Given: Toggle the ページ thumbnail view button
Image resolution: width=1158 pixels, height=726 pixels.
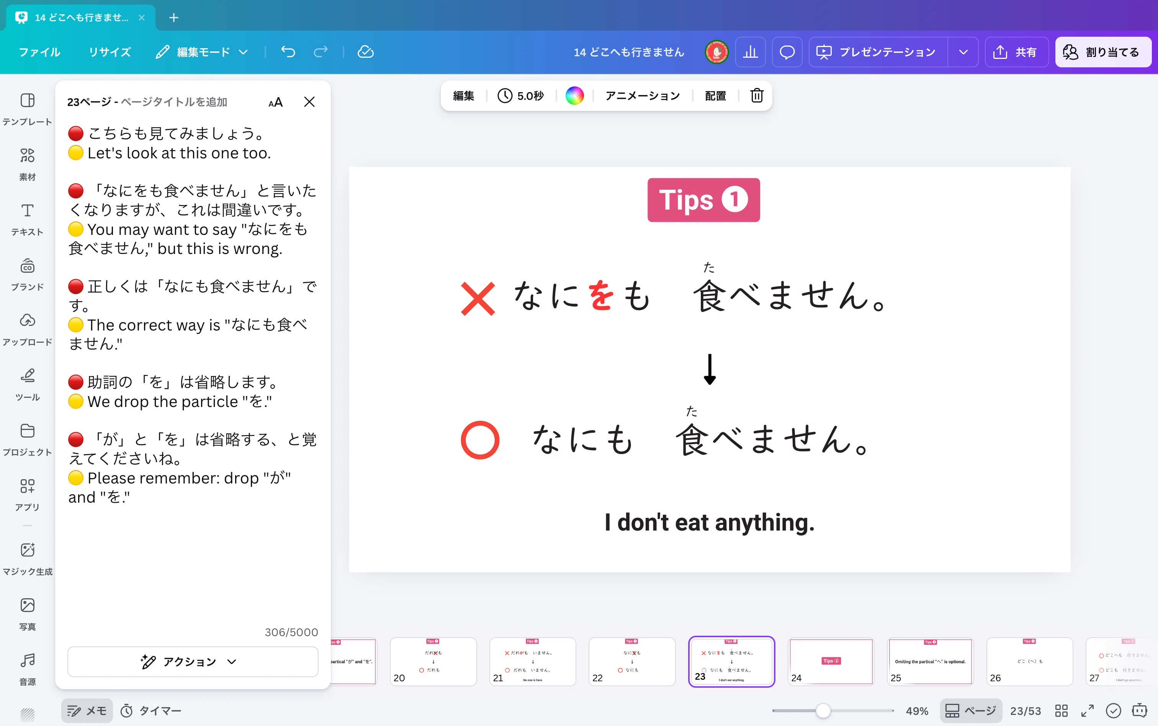Looking at the screenshot, I should point(971,711).
